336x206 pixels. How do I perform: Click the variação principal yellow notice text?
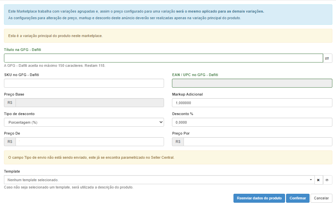(56, 36)
